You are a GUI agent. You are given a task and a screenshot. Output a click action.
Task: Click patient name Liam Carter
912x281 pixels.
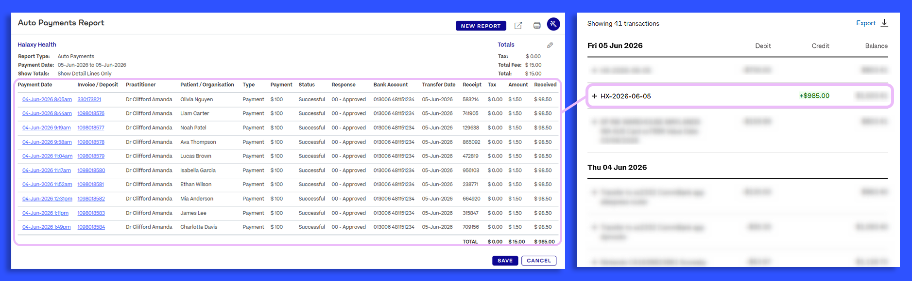[195, 113]
